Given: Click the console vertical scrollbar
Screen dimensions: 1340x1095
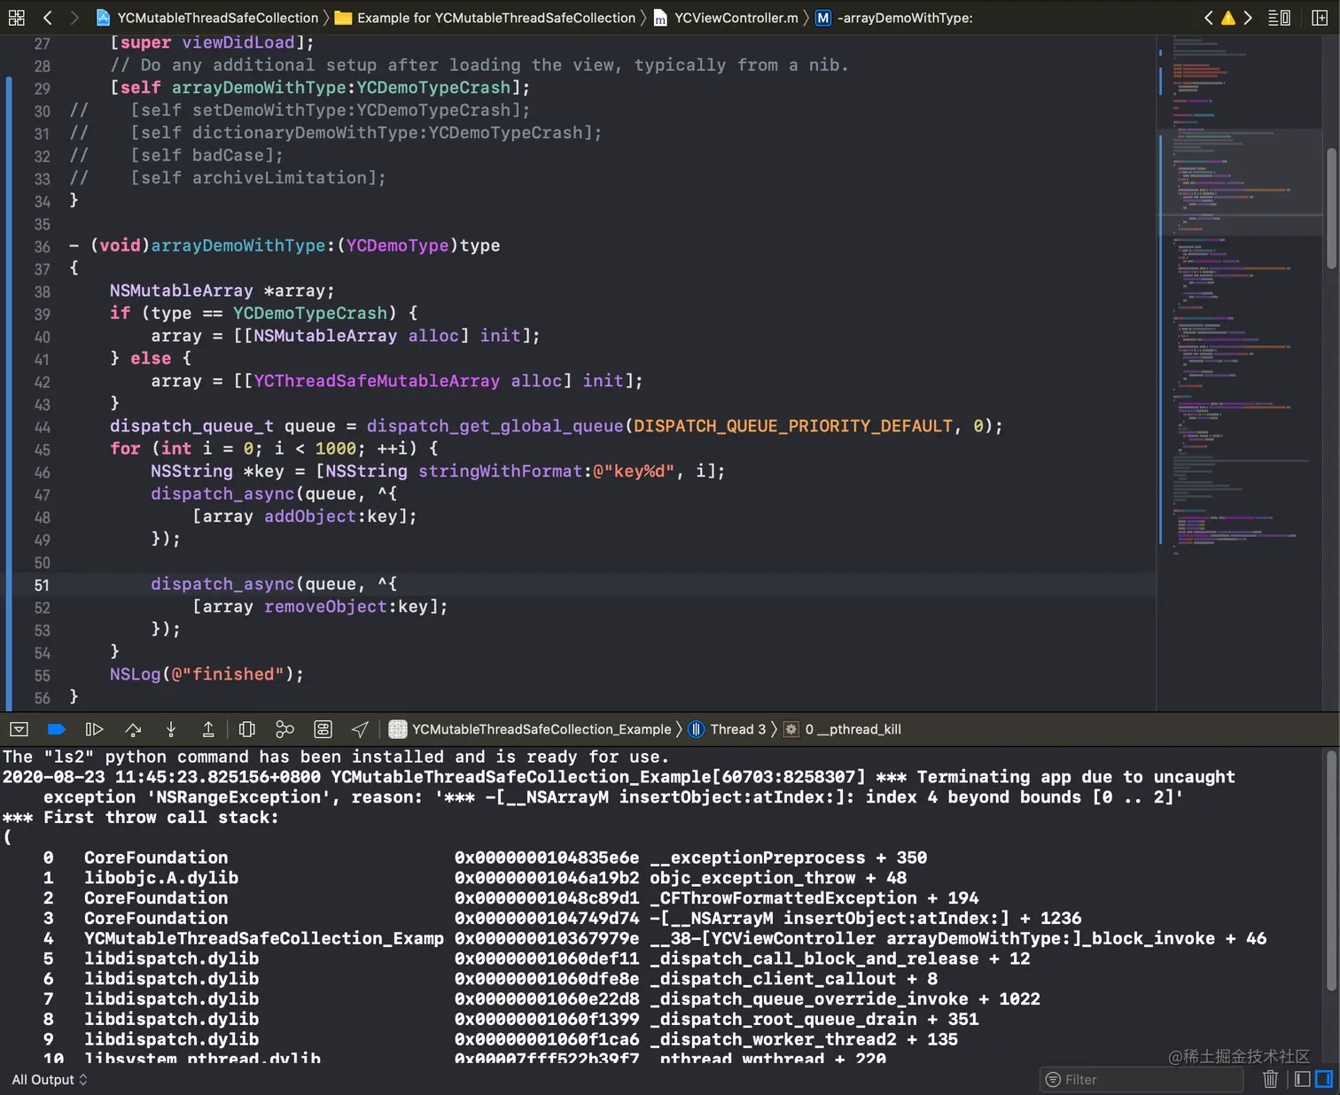Looking at the screenshot, I should click(1331, 872).
